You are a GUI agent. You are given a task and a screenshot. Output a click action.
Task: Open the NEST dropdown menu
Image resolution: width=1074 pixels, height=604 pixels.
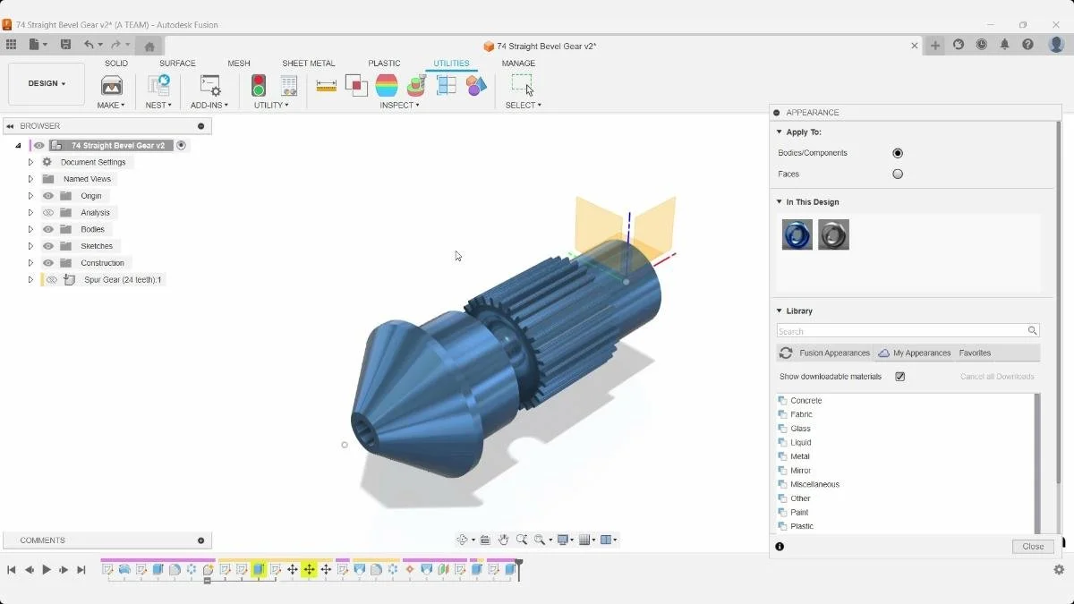point(158,106)
